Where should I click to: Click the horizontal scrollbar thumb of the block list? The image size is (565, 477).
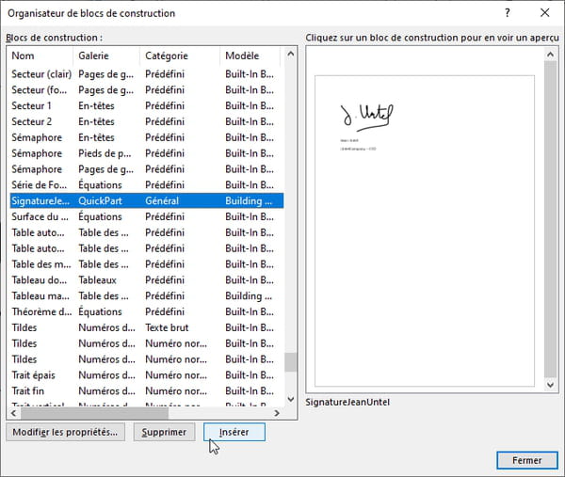point(94,413)
